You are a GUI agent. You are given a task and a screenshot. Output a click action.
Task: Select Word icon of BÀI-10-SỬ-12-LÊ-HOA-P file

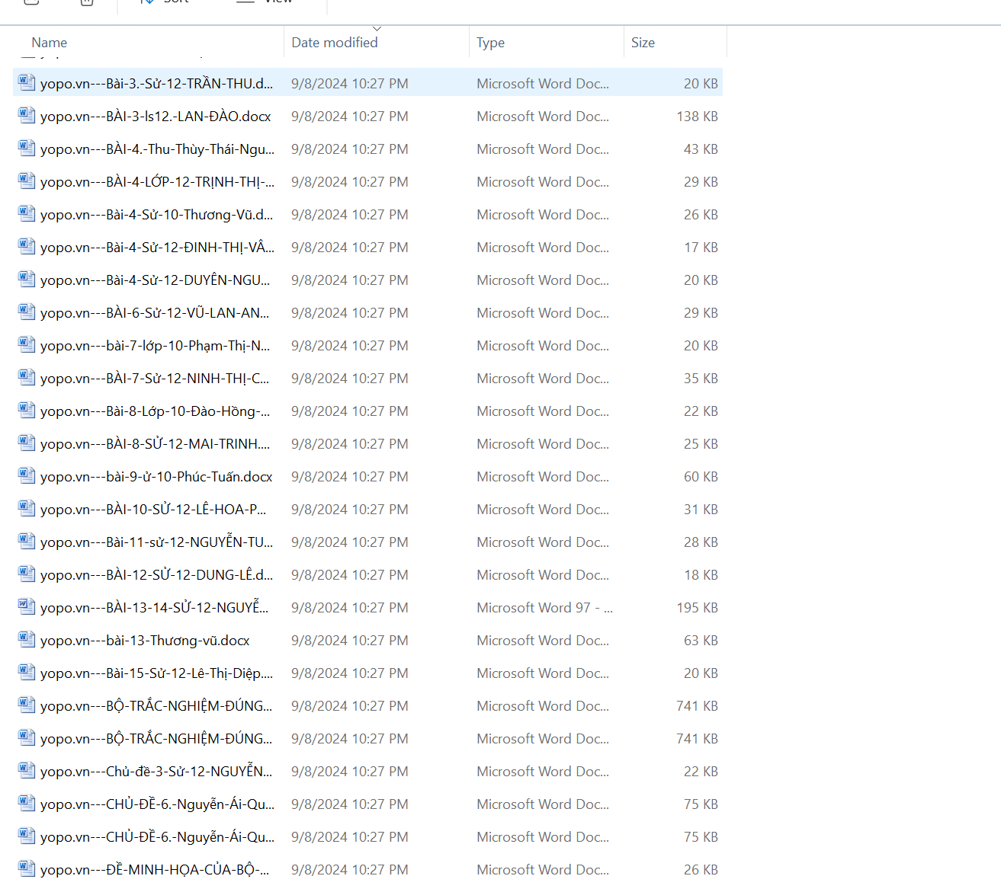[27, 509]
